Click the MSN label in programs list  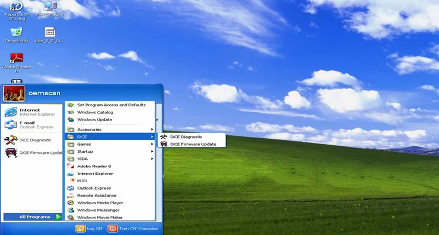point(82,181)
